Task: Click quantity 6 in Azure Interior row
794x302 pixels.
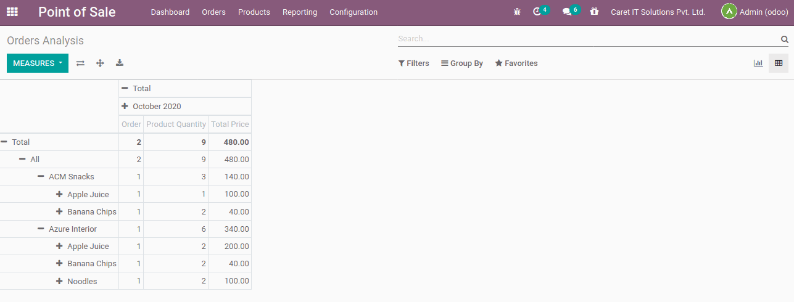Action: [176, 229]
